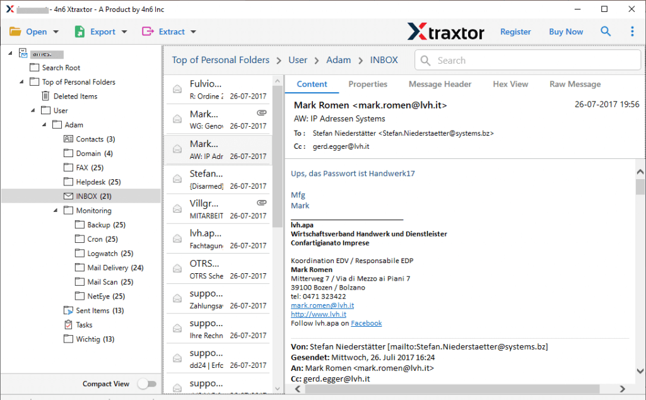
Task: Collapse the Top of Personal Folders node
Action: (x=22, y=82)
